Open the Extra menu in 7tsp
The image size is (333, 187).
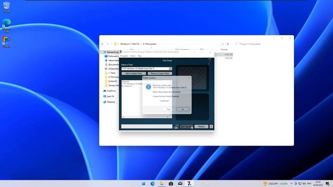point(133,56)
